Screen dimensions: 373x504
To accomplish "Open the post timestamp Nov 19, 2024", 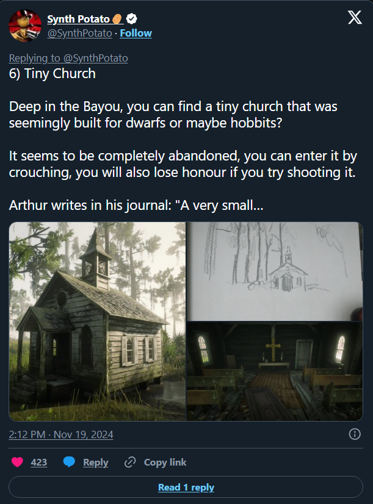I will [x=61, y=434].
